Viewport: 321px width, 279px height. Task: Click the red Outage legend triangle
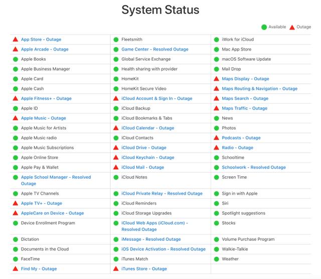click(292, 27)
